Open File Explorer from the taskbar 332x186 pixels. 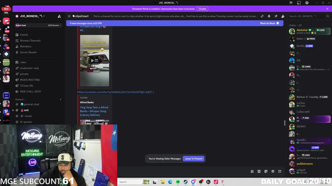pyautogui.click(x=163, y=182)
